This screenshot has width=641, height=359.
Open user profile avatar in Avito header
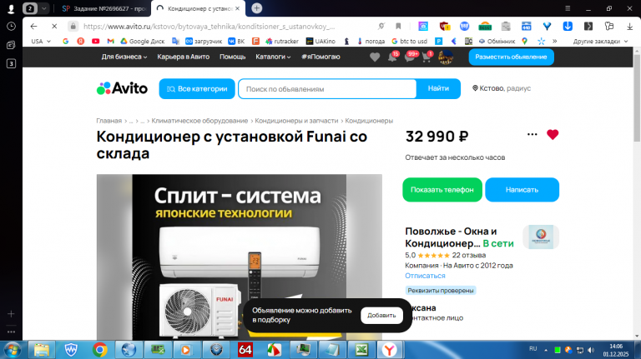pos(446,57)
